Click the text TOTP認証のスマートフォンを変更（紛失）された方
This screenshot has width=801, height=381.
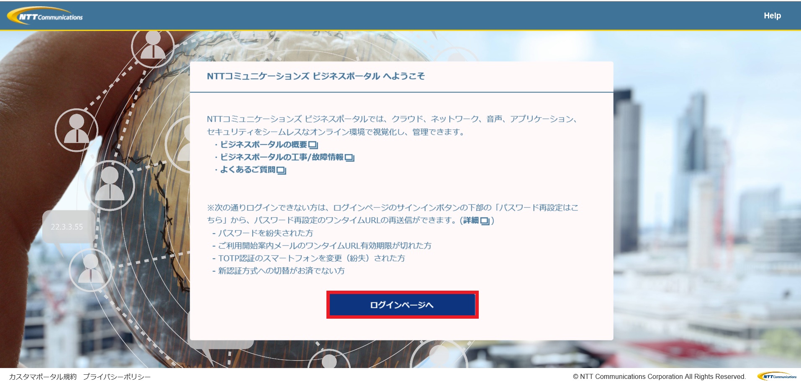click(311, 258)
